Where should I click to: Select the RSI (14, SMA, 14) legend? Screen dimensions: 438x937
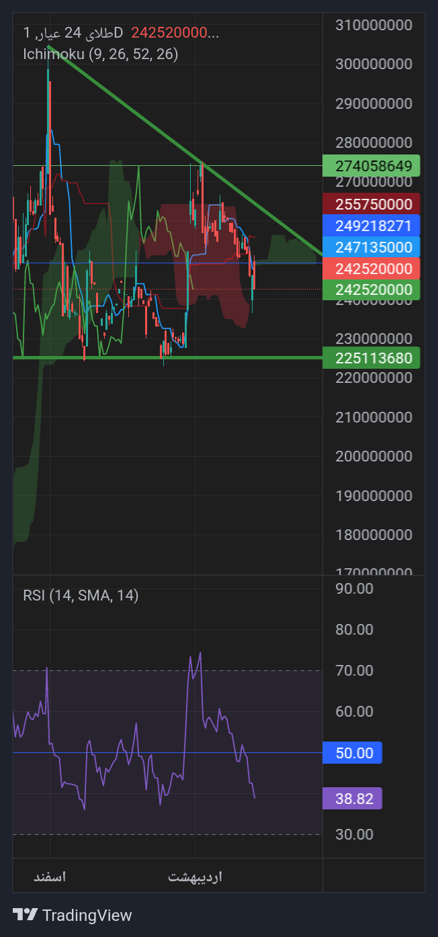(81, 595)
